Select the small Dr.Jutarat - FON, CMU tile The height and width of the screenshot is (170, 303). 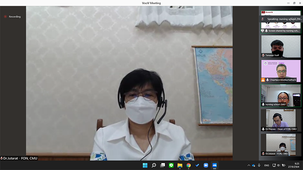pyautogui.click(x=281, y=145)
